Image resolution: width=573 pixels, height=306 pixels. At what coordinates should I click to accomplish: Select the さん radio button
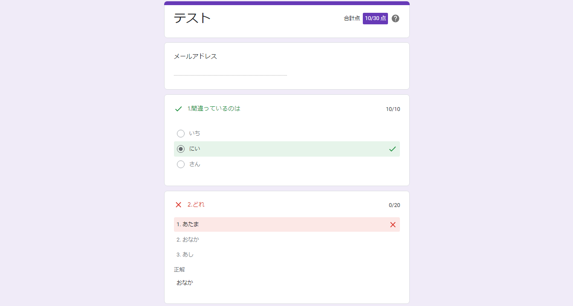click(x=181, y=164)
